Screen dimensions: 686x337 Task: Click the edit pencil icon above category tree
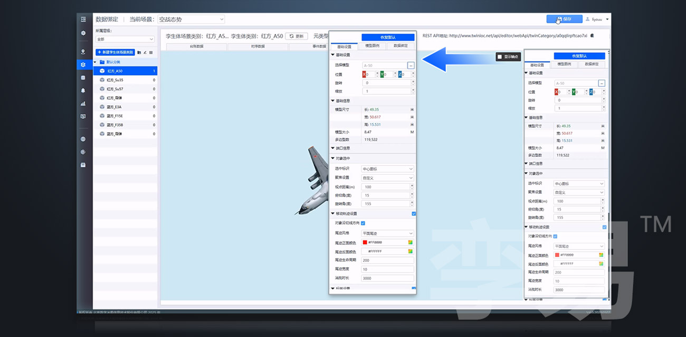click(145, 53)
